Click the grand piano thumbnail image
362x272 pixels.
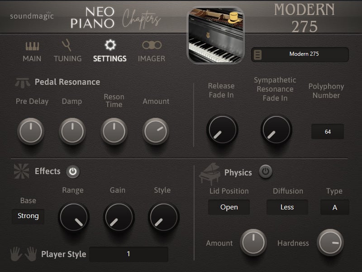216,35
